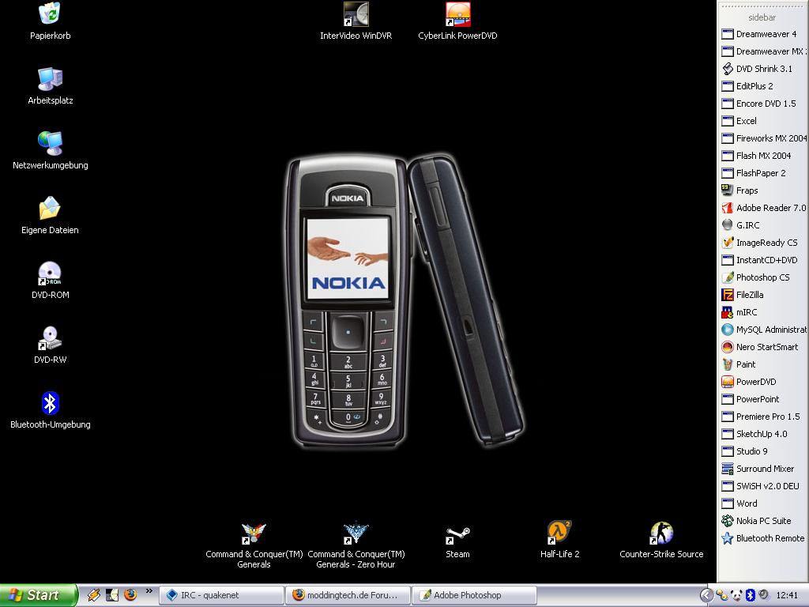The height and width of the screenshot is (607, 809).
Task: Launch Photoshop CS from the sidebar
Action: 762,277
